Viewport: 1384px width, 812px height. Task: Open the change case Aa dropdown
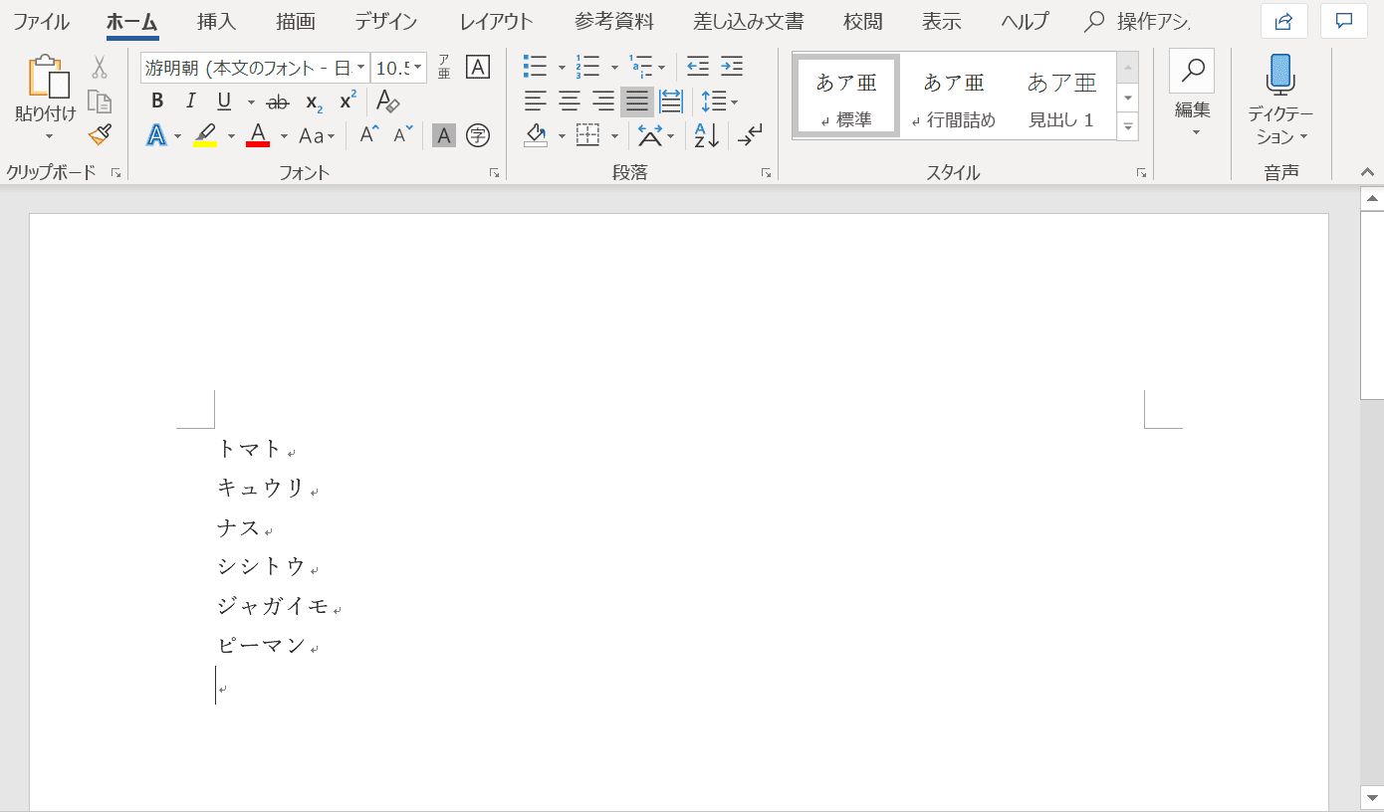tap(318, 135)
